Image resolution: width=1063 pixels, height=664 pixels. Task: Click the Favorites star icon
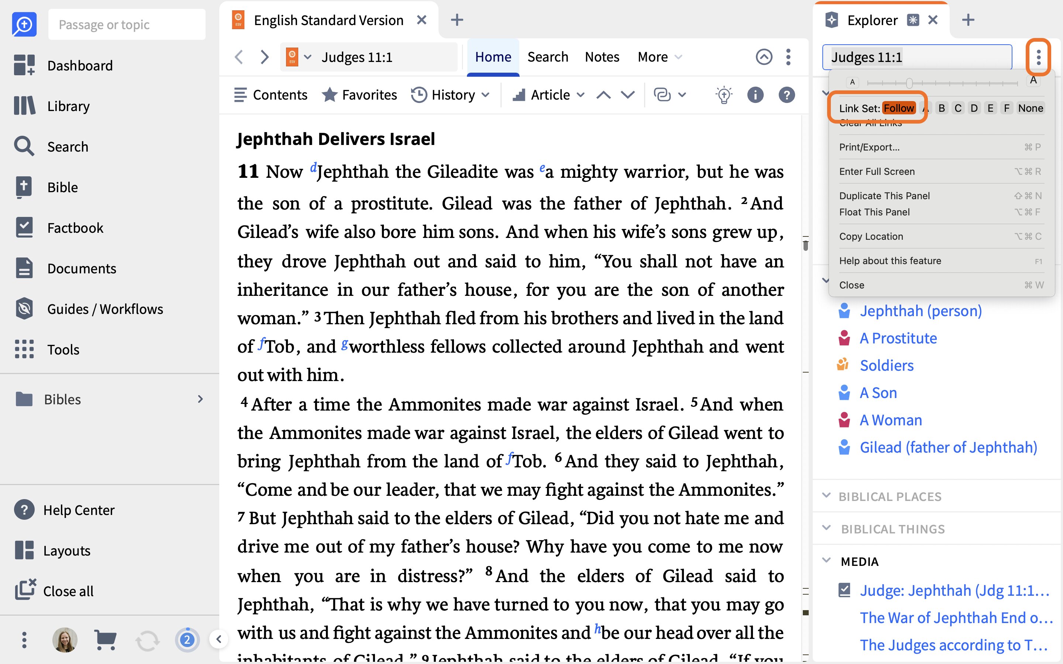coord(330,95)
